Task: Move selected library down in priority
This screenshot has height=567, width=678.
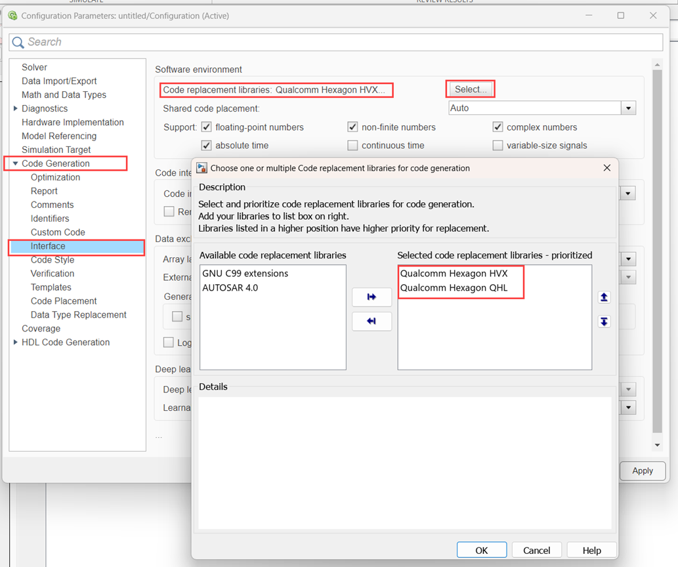Action: tap(604, 322)
